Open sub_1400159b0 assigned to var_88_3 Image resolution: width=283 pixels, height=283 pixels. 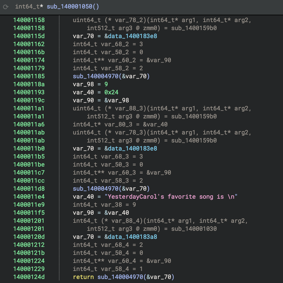pyautogui.click(x=194, y=116)
